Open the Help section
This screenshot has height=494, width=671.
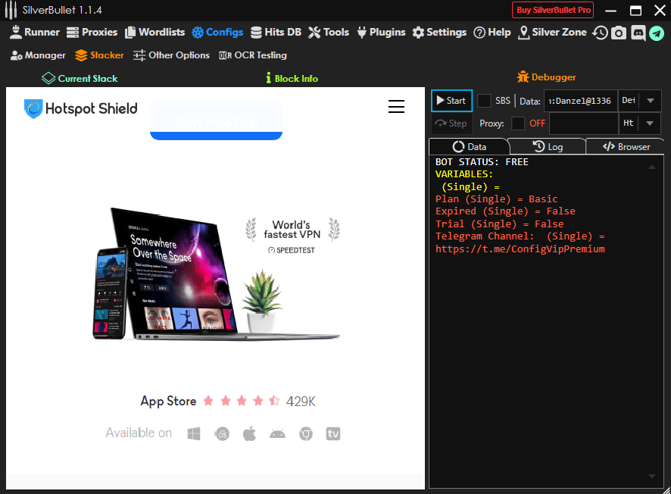coord(492,32)
